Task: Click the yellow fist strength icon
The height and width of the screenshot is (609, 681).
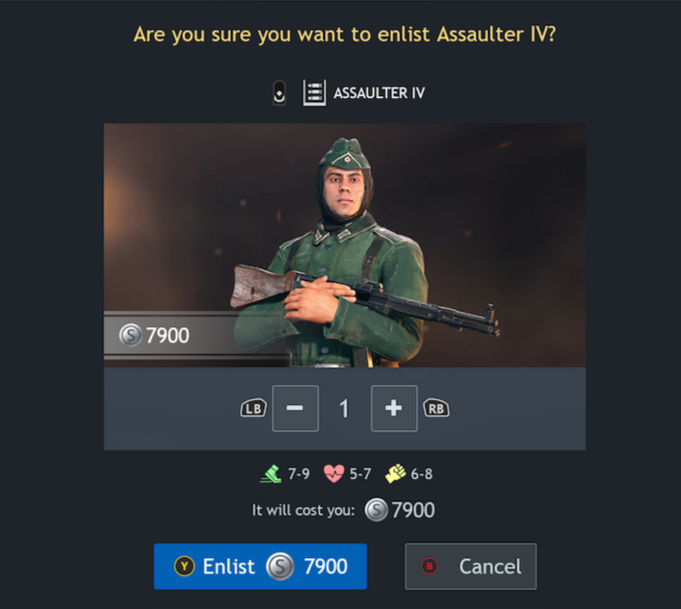Action: pyautogui.click(x=395, y=473)
